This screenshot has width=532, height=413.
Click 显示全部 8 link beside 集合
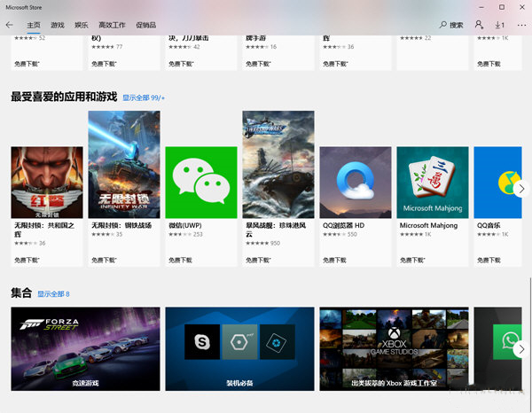[x=53, y=293]
